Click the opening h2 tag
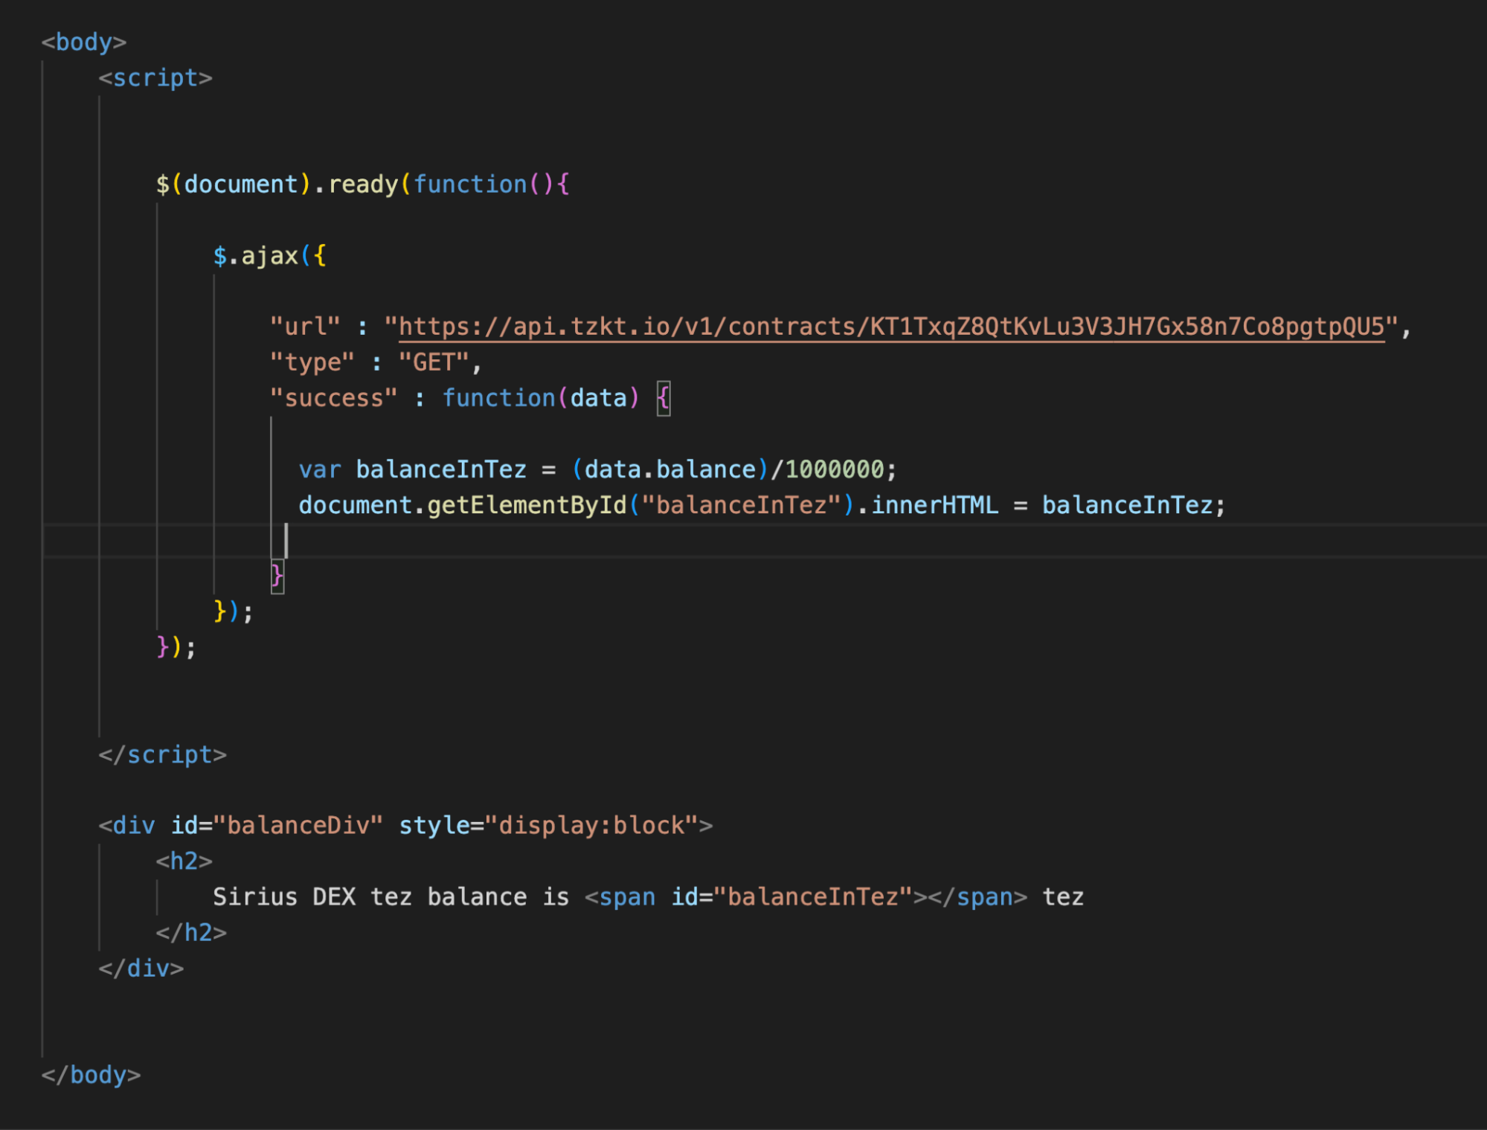Image resolution: width=1487 pixels, height=1130 pixels. click(184, 861)
